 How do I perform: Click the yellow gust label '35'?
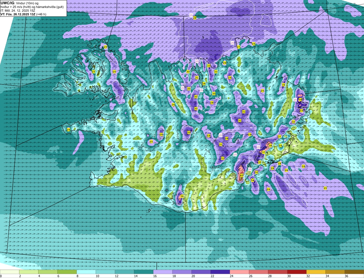point(259,162)
